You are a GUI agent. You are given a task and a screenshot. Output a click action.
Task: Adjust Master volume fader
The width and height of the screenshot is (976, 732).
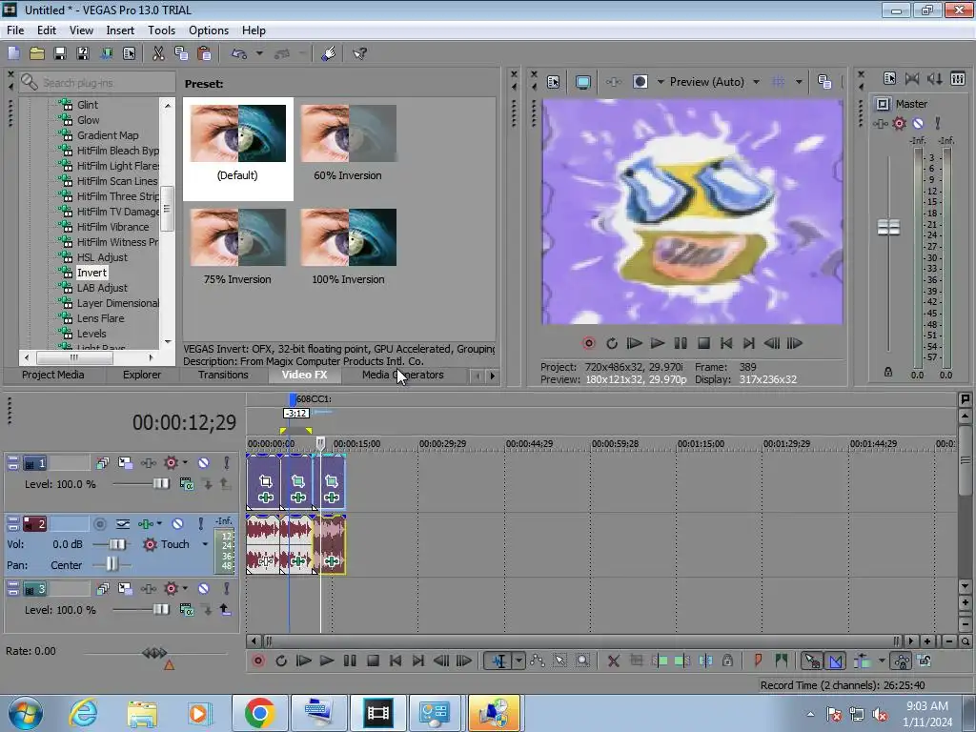coord(888,228)
